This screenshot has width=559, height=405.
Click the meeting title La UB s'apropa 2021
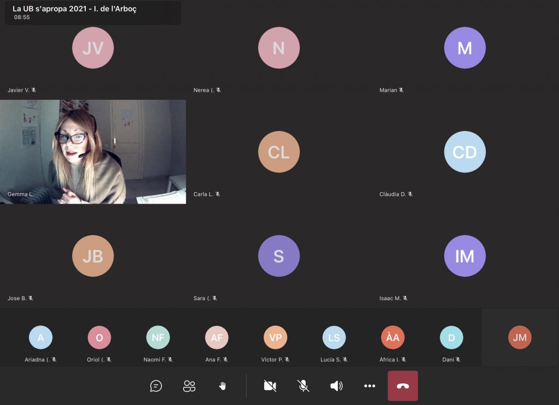pyautogui.click(x=75, y=9)
